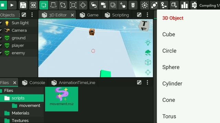Select Sun light in the objects list
This screenshot has width=220, height=123.
[20, 23]
